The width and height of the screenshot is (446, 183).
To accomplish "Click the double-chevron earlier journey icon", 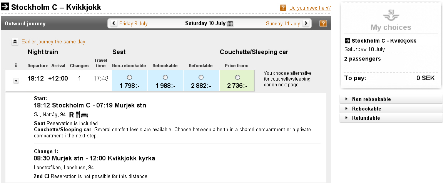I will click(15, 42).
